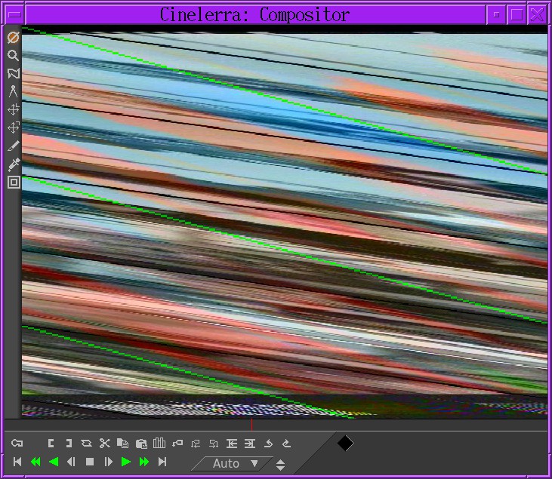This screenshot has height=479, width=552.
Task: Click the black diamond indicator
Action: click(x=345, y=443)
